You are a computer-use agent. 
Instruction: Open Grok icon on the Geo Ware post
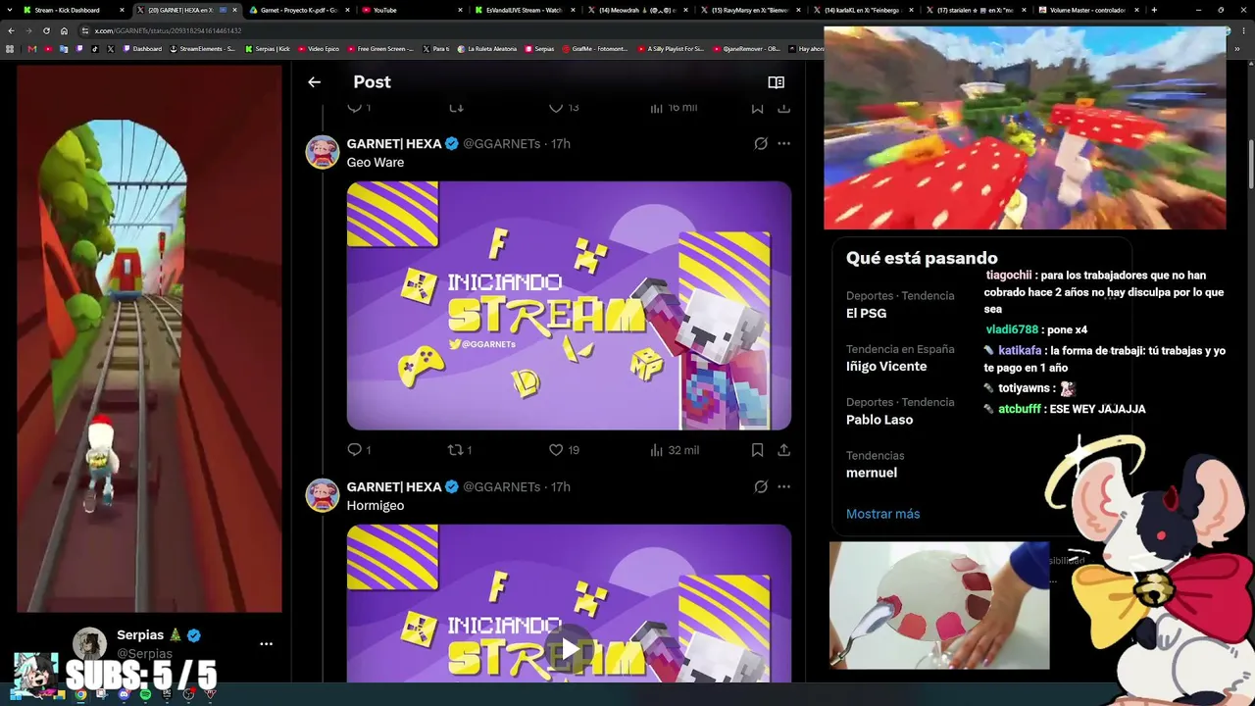tap(761, 143)
